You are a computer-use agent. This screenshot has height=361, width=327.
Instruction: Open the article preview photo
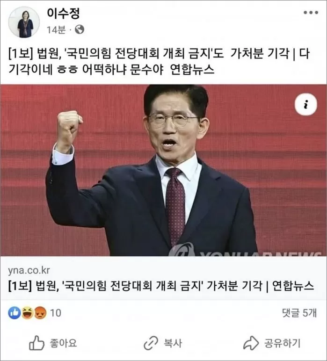tap(164, 170)
